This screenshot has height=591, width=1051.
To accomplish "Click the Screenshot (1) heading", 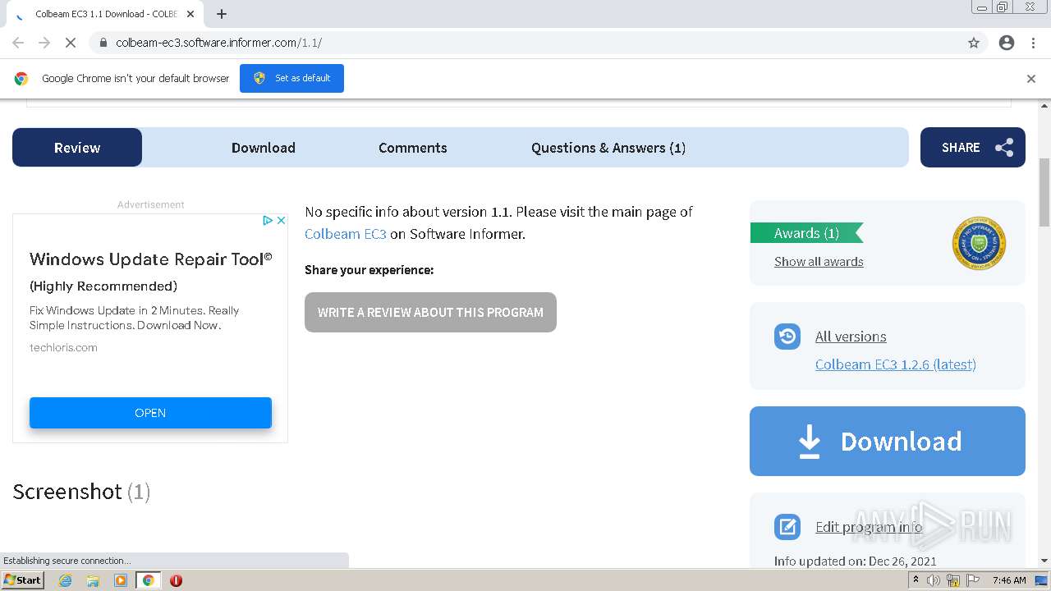I will 81,492.
